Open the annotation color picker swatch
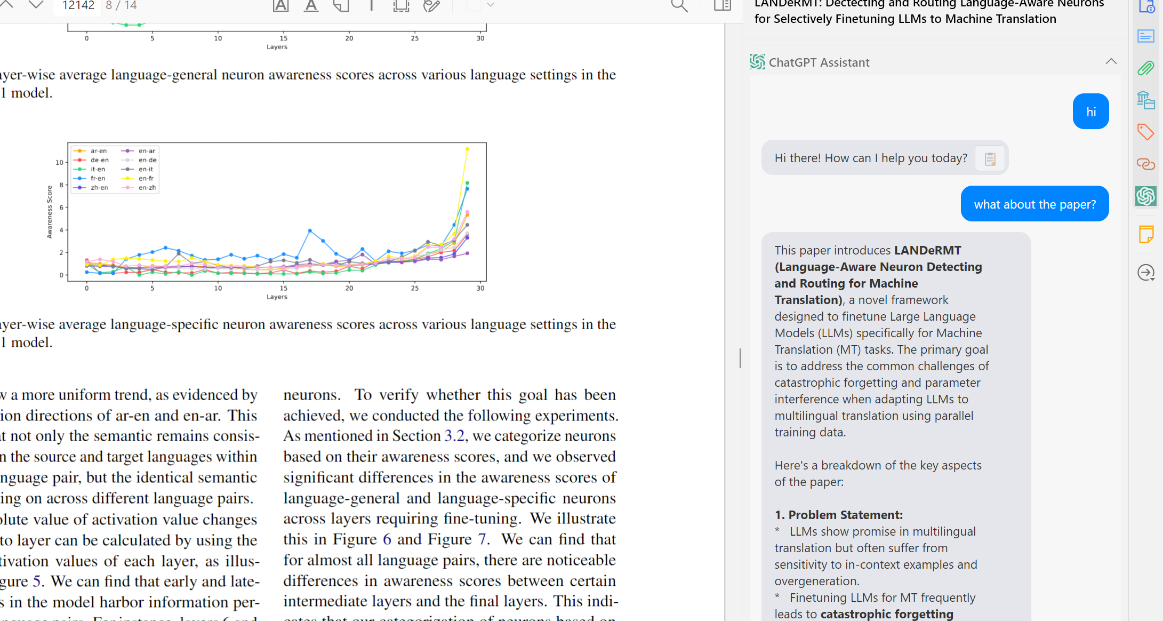The height and width of the screenshot is (621, 1163). (474, 5)
